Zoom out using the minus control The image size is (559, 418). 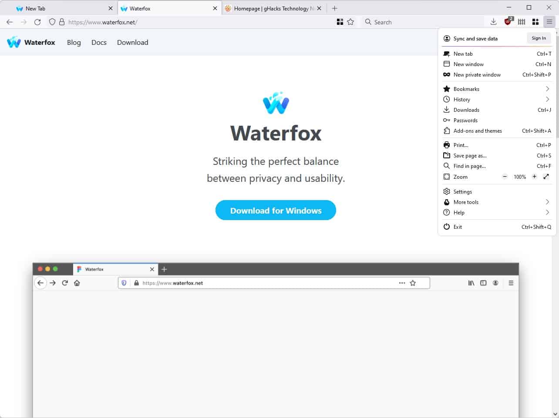coord(505,177)
